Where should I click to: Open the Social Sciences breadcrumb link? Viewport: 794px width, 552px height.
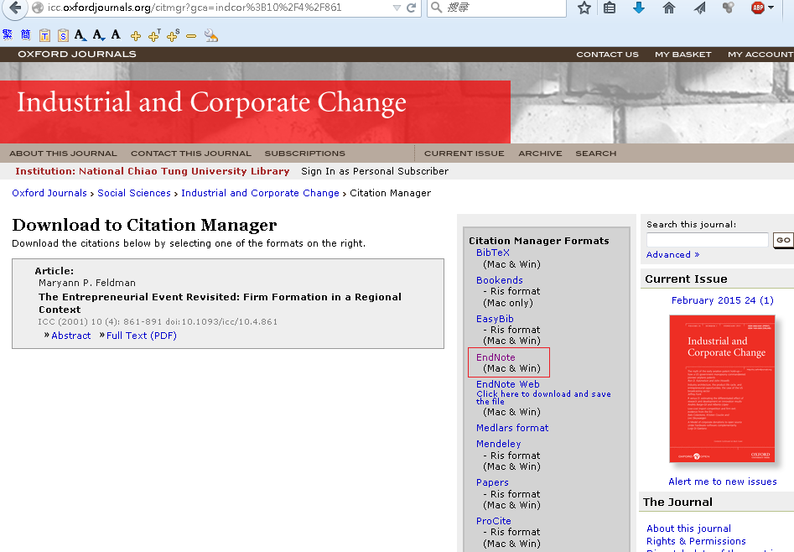pyautogui.click(x=134, y=193)
